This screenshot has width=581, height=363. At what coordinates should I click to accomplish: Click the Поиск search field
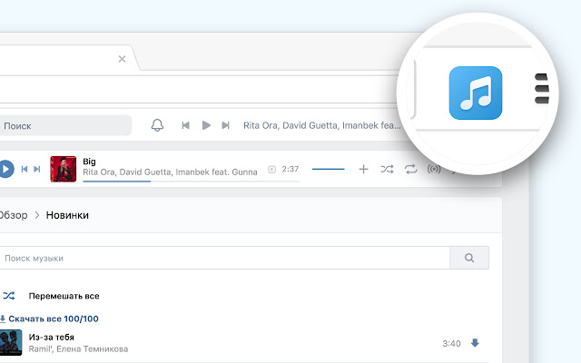(x=64, y=125)
